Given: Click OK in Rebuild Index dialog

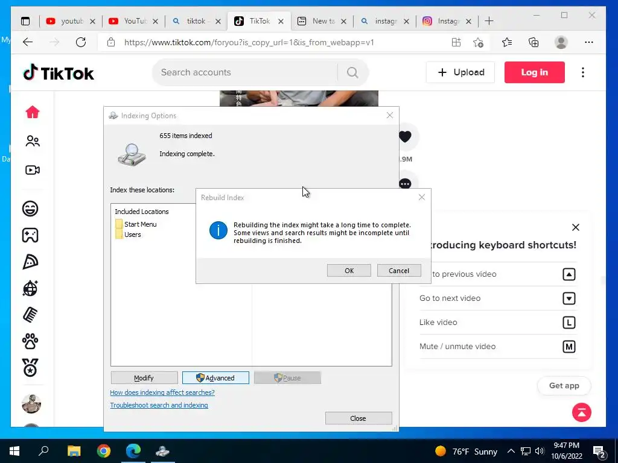Looking at the screenshot, I should pos(349,271).
